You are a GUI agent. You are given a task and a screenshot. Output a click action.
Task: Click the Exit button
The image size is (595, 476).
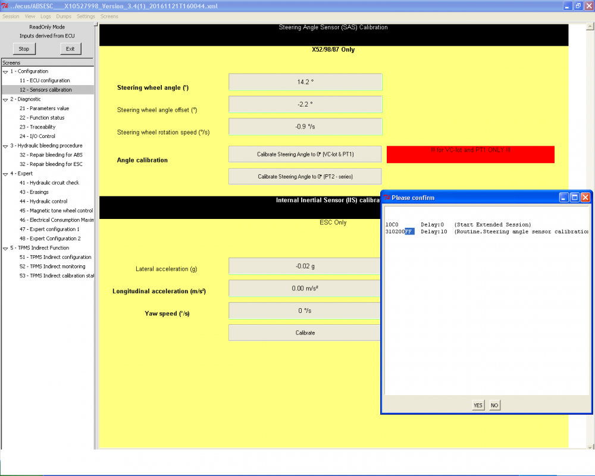tap(71, 49)
